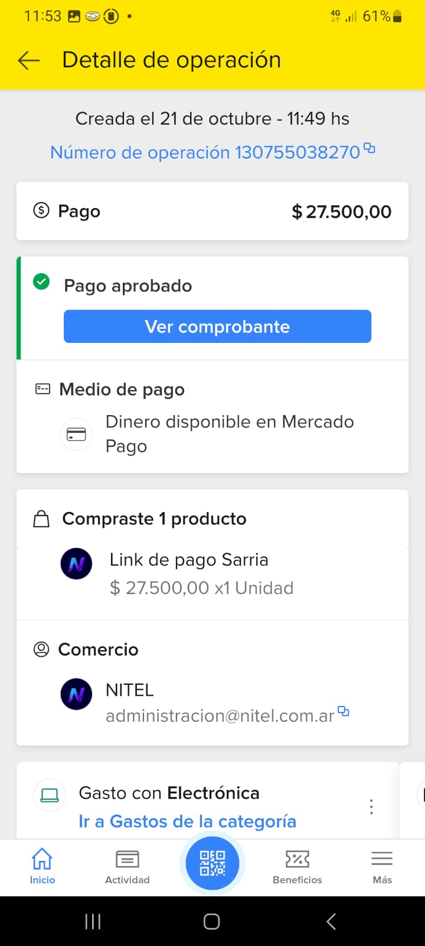
Task: Tap the NITEL logo under Comercio
Action: click(76, 694)
